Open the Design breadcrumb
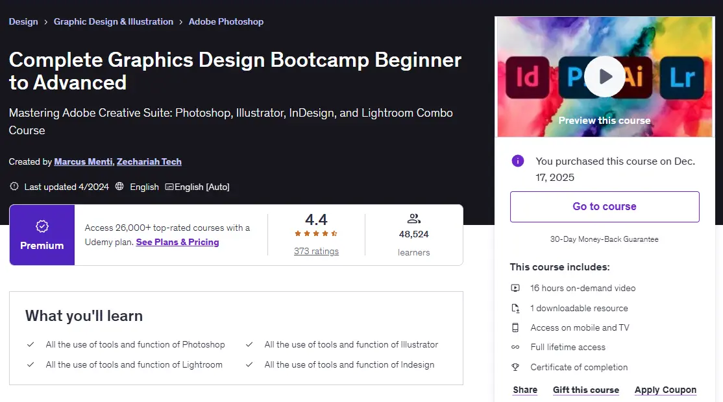The width and height of the screenshot is (723, 402). (23, 21)
